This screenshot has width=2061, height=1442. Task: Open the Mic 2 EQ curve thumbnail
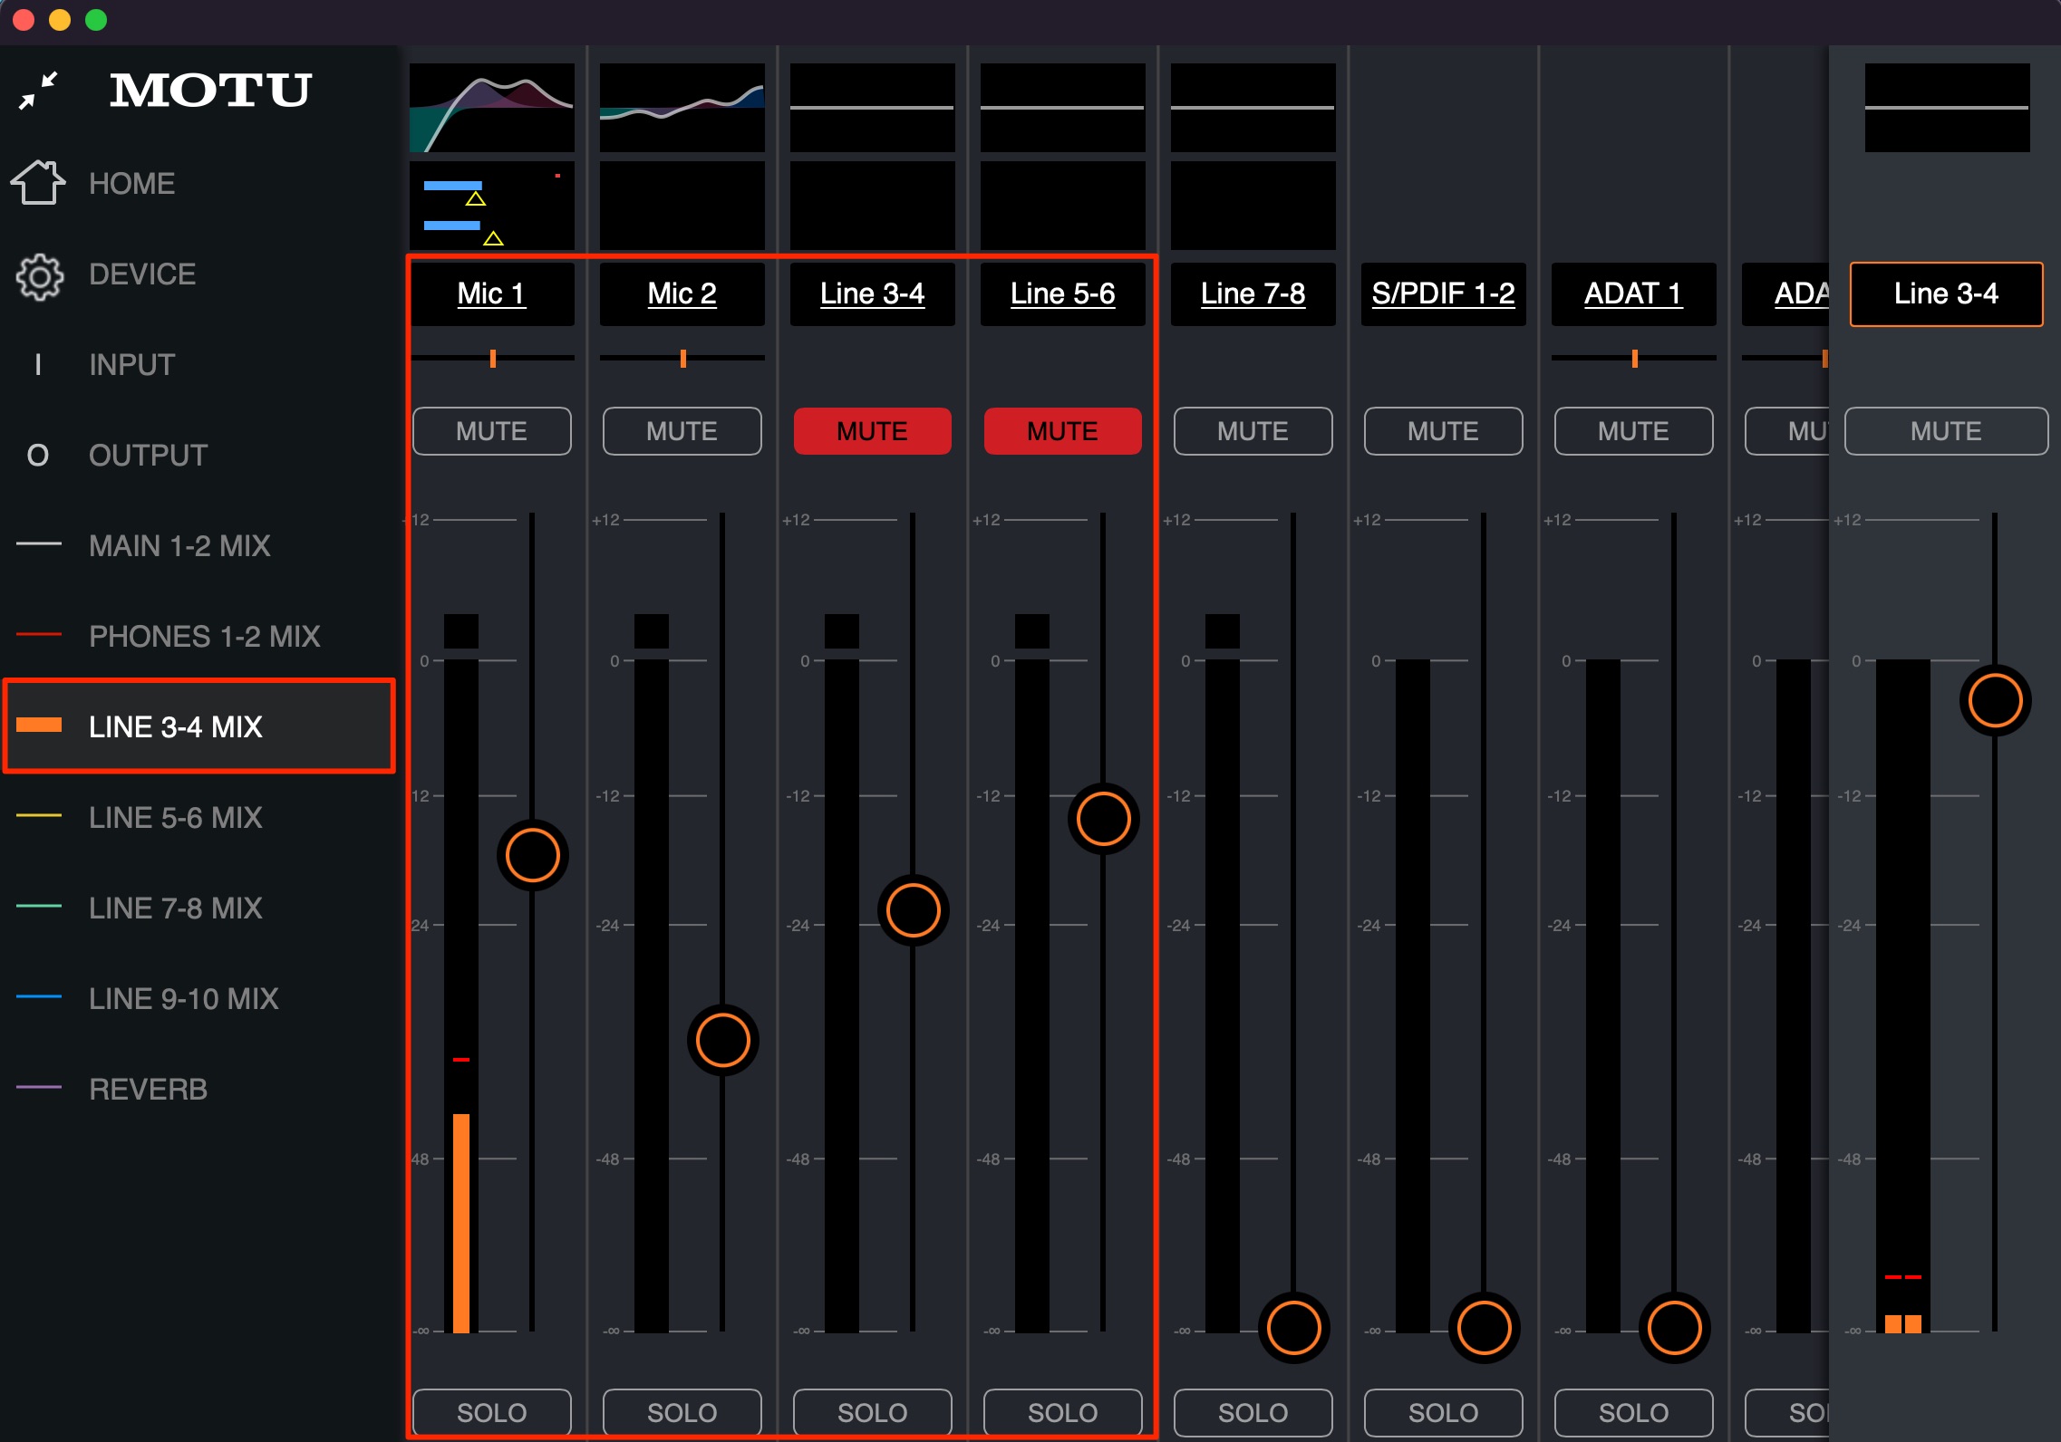(682, 108)
